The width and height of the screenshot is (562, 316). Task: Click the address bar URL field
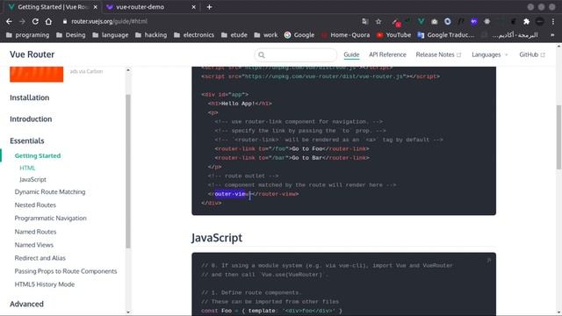point(208,21)
